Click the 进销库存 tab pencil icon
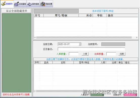This screenshot has width=140, height=98. [x=3, y=4]
